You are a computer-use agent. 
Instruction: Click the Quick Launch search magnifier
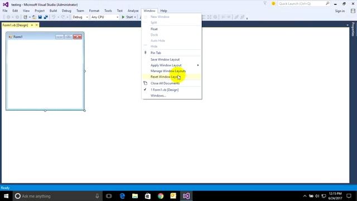tap(327, 3)
